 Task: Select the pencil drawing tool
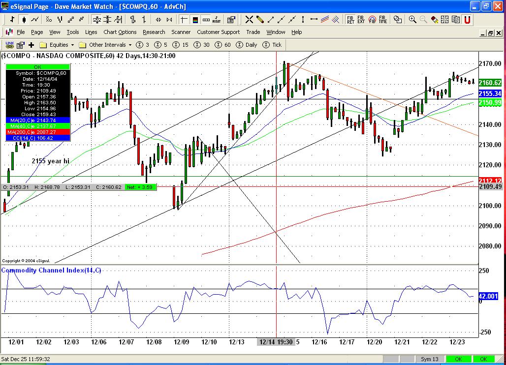pos(260,20)
